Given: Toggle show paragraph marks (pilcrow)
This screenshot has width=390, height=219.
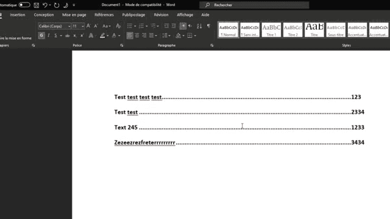Looking at the screenshot, I should 208,26.
